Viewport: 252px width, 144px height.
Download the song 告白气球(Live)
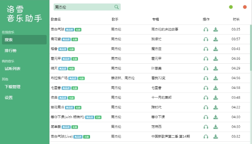point(216,137)
